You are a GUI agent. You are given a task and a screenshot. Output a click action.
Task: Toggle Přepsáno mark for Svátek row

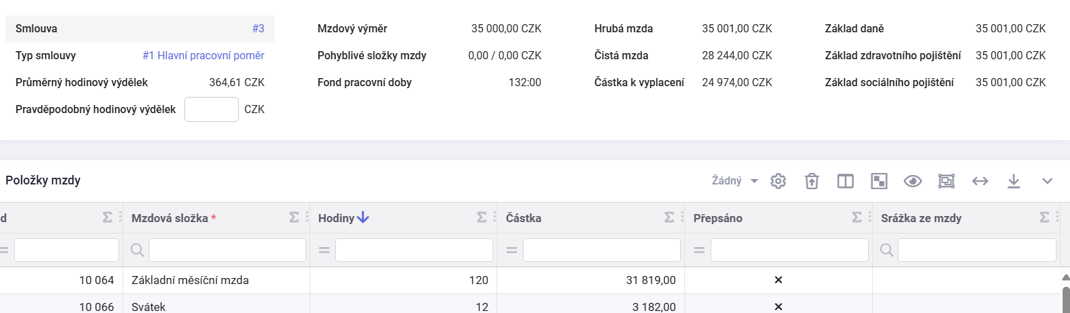pyautogui.click(x=779, y=307)
